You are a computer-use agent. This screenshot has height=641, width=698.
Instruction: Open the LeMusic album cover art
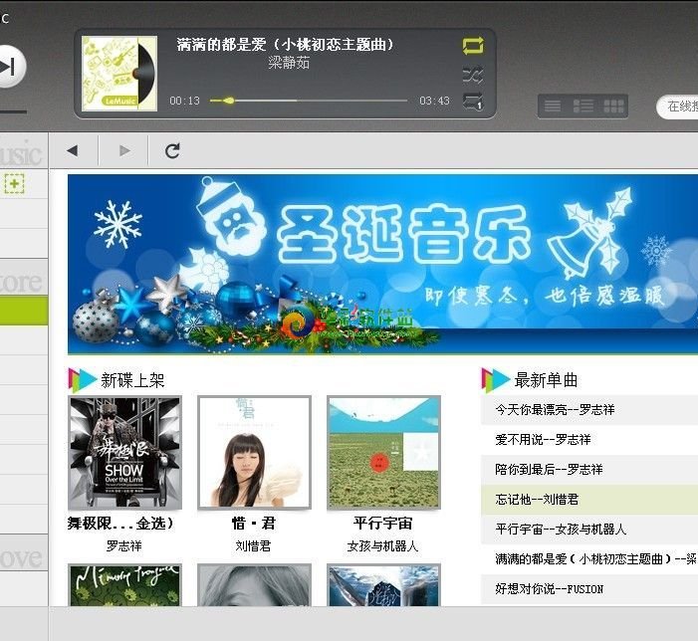coord(119,74)
